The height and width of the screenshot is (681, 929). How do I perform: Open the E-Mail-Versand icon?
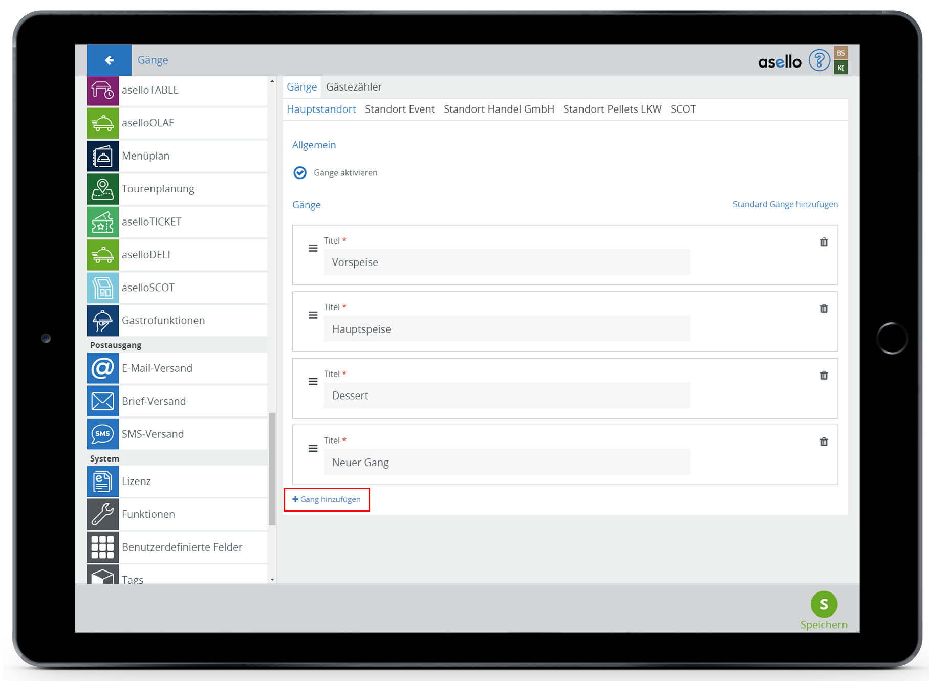point(102,368)
